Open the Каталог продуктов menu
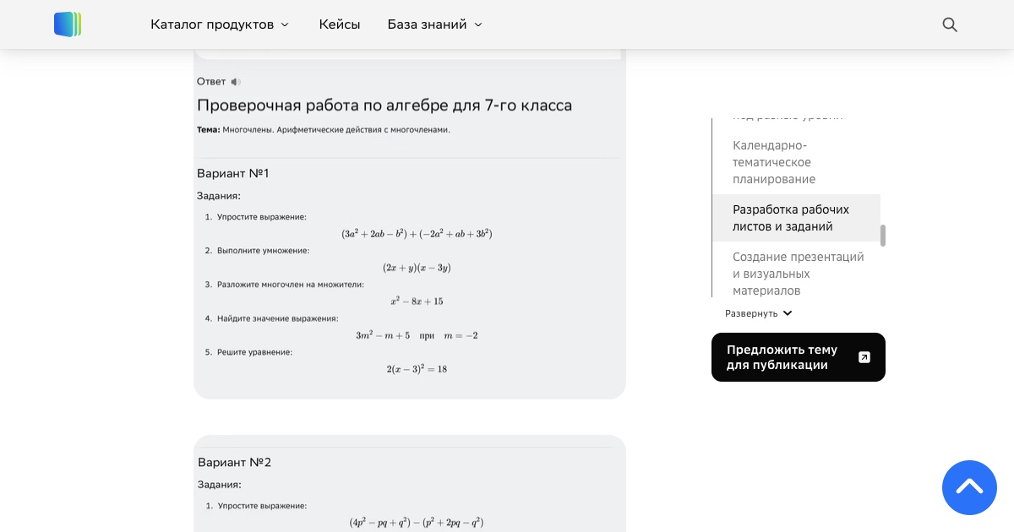Image resolution: width=1014 pixels, height=532 pixels. pyautogui.click(x=212, y=24)
